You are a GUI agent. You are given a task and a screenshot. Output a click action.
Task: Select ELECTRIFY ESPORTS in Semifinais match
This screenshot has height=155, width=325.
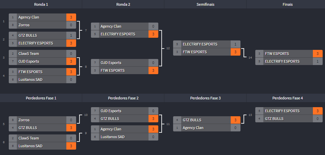(x=200, y=44)
